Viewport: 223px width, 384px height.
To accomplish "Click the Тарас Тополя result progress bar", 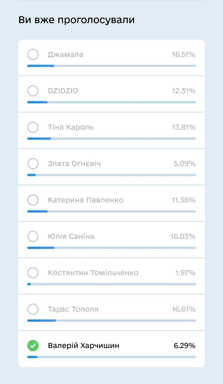I will click(111, 320).
